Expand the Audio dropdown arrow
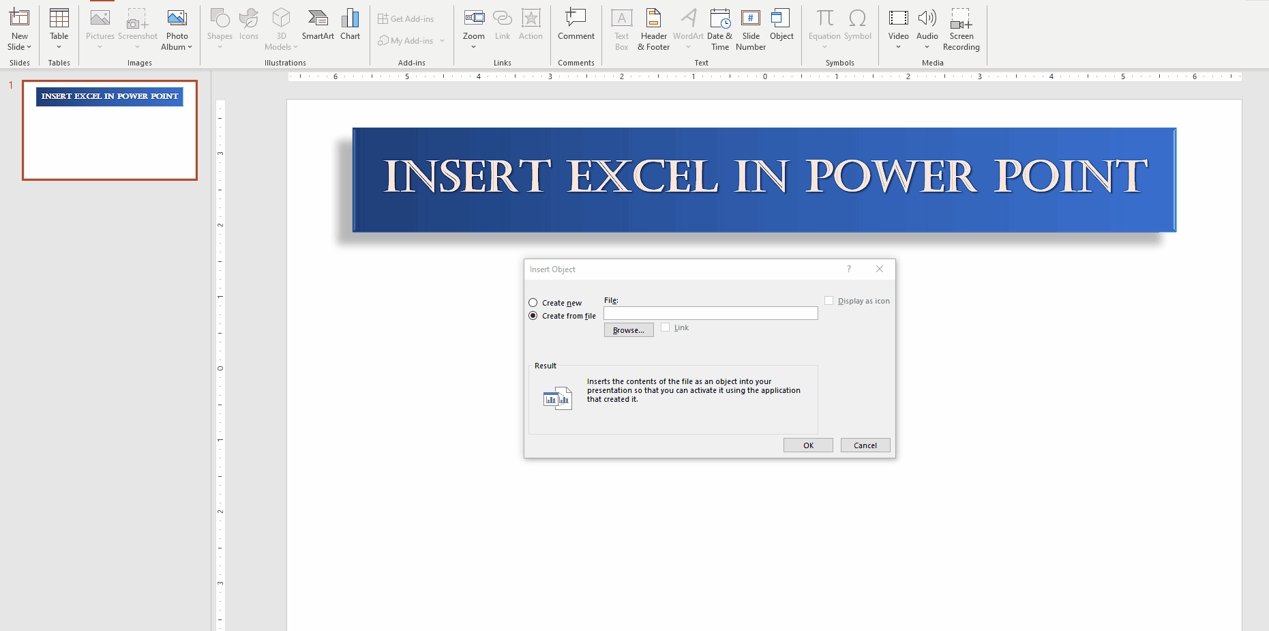The width and height of the screenshot is (1269, 631). click(x=927, y=47)
